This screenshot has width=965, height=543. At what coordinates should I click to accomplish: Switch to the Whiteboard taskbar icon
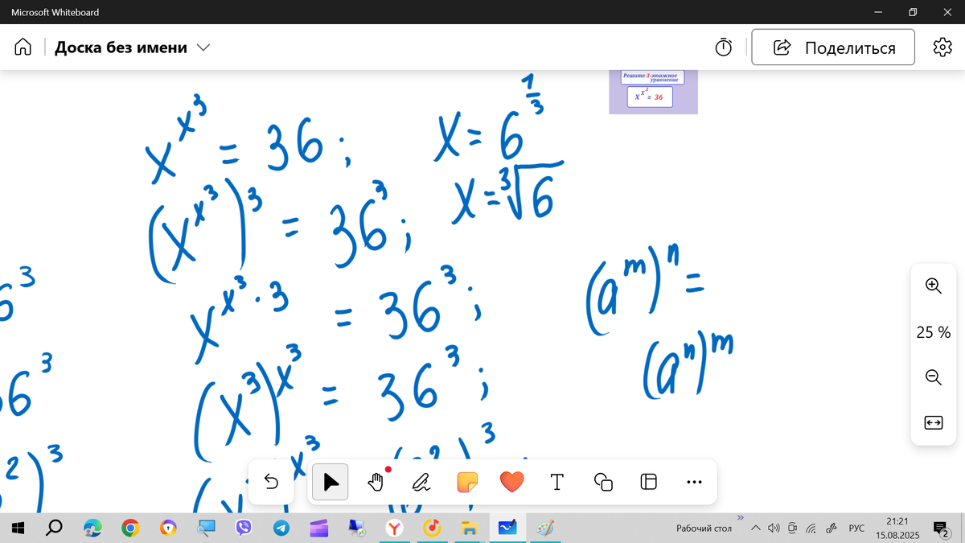pyautogui.click(x=508, y=528)
